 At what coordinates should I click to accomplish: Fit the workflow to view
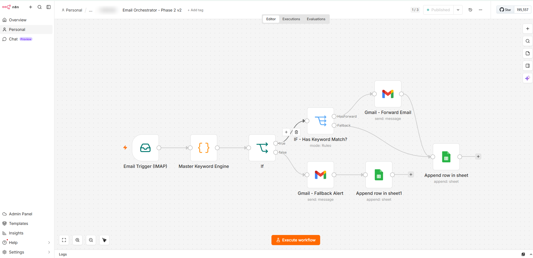pos(64,240)
